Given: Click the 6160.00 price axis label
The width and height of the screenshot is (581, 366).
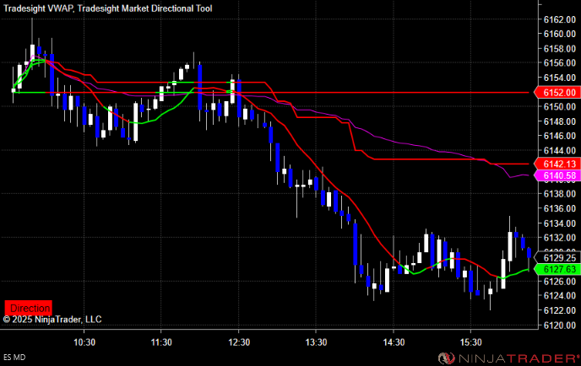Looking at the screenshot, I should click(560, 34).
